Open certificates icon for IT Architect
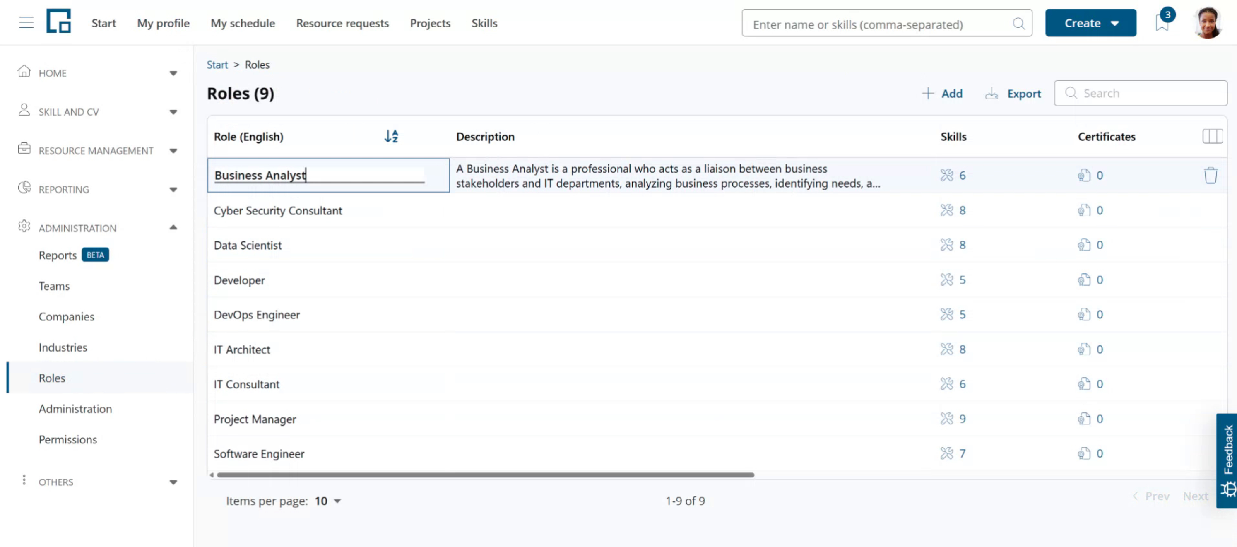The width and height of the screenshot is (1237, 547). pyautogui.click(x=1084, y=349)
